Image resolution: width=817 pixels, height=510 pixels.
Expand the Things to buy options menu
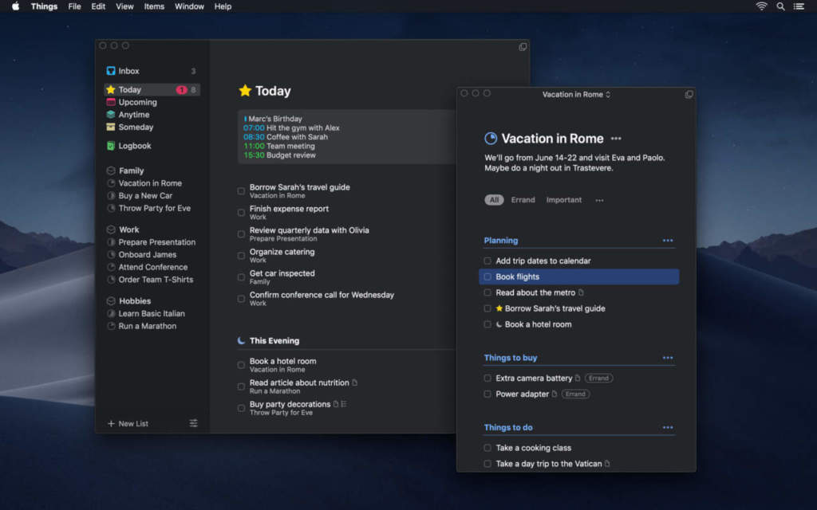[667, 358]
